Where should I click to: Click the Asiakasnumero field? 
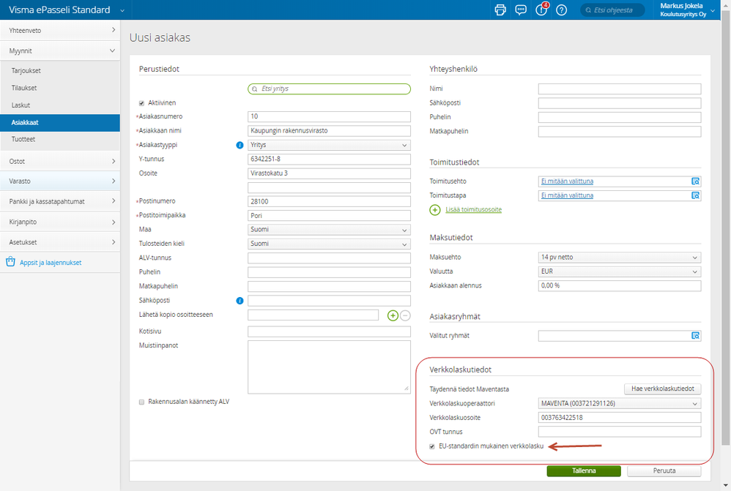click(329, 116)
